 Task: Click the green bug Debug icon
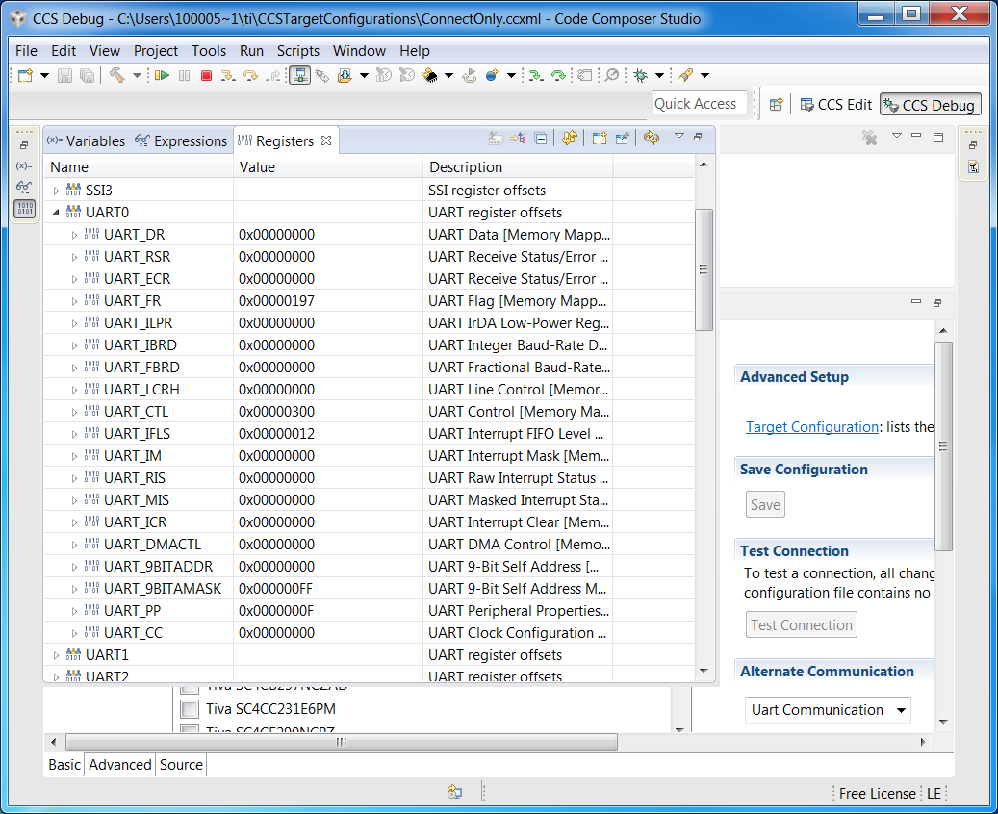tap(640, 75)
